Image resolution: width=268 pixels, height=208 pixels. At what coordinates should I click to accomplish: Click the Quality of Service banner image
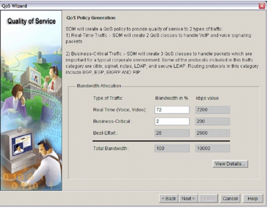click(x=31, y=100)
